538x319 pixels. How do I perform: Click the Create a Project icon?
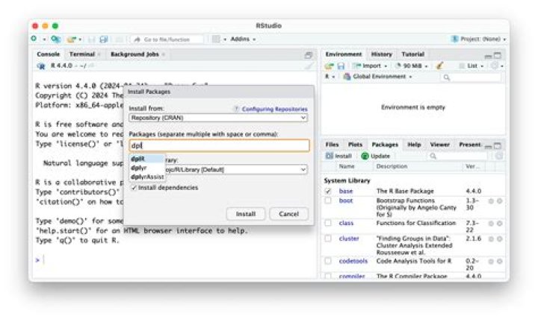pos(55,39)
